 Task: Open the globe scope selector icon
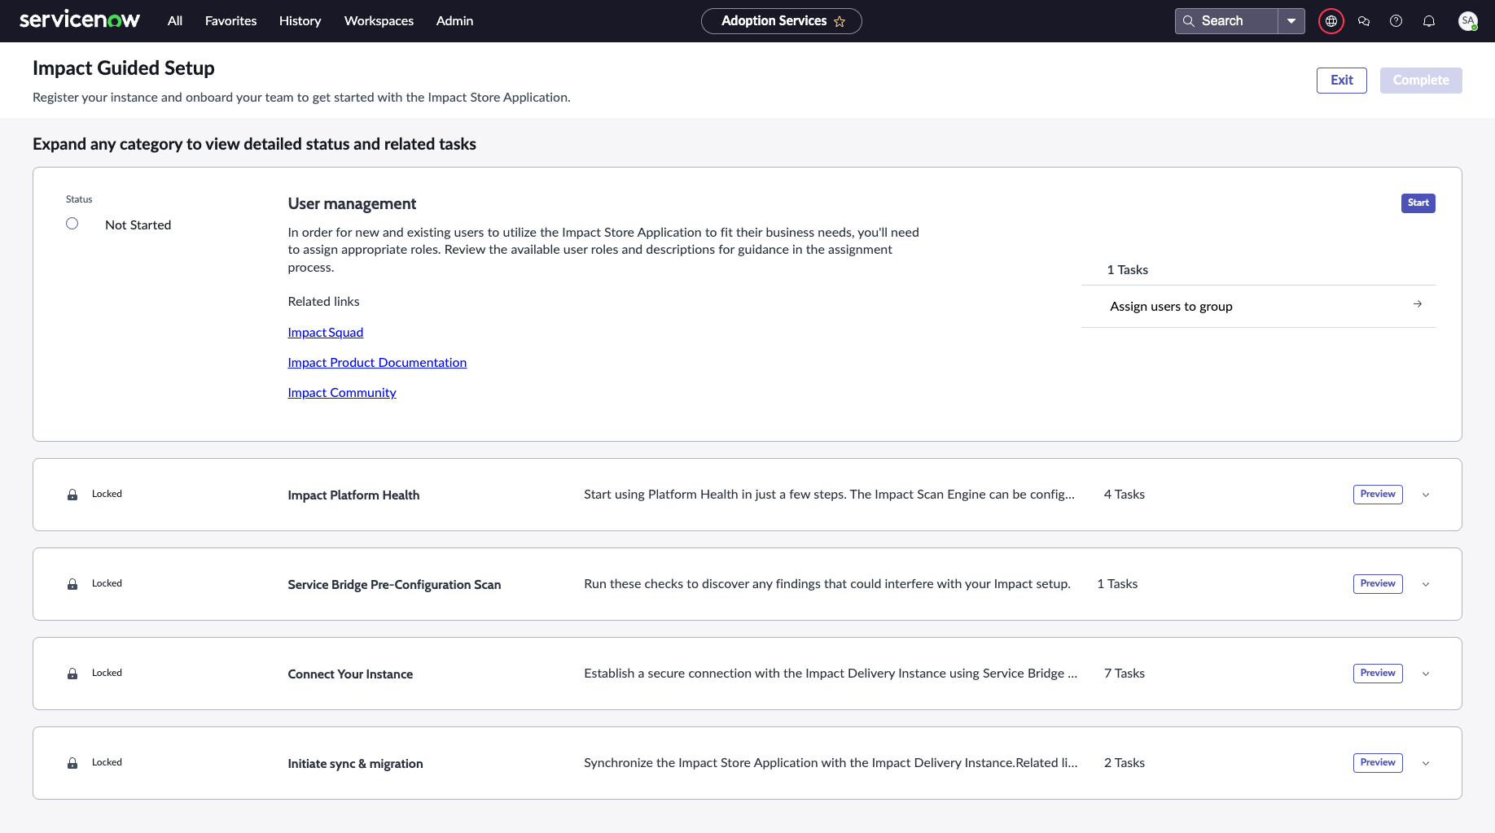pyautogui.click(x=1331, y=21)
